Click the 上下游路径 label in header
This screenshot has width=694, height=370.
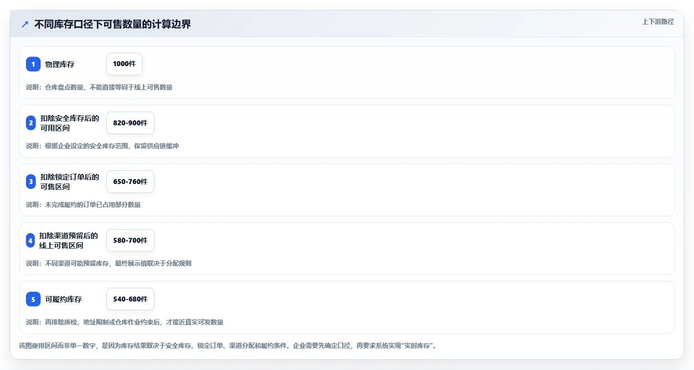tap(658, 22)
